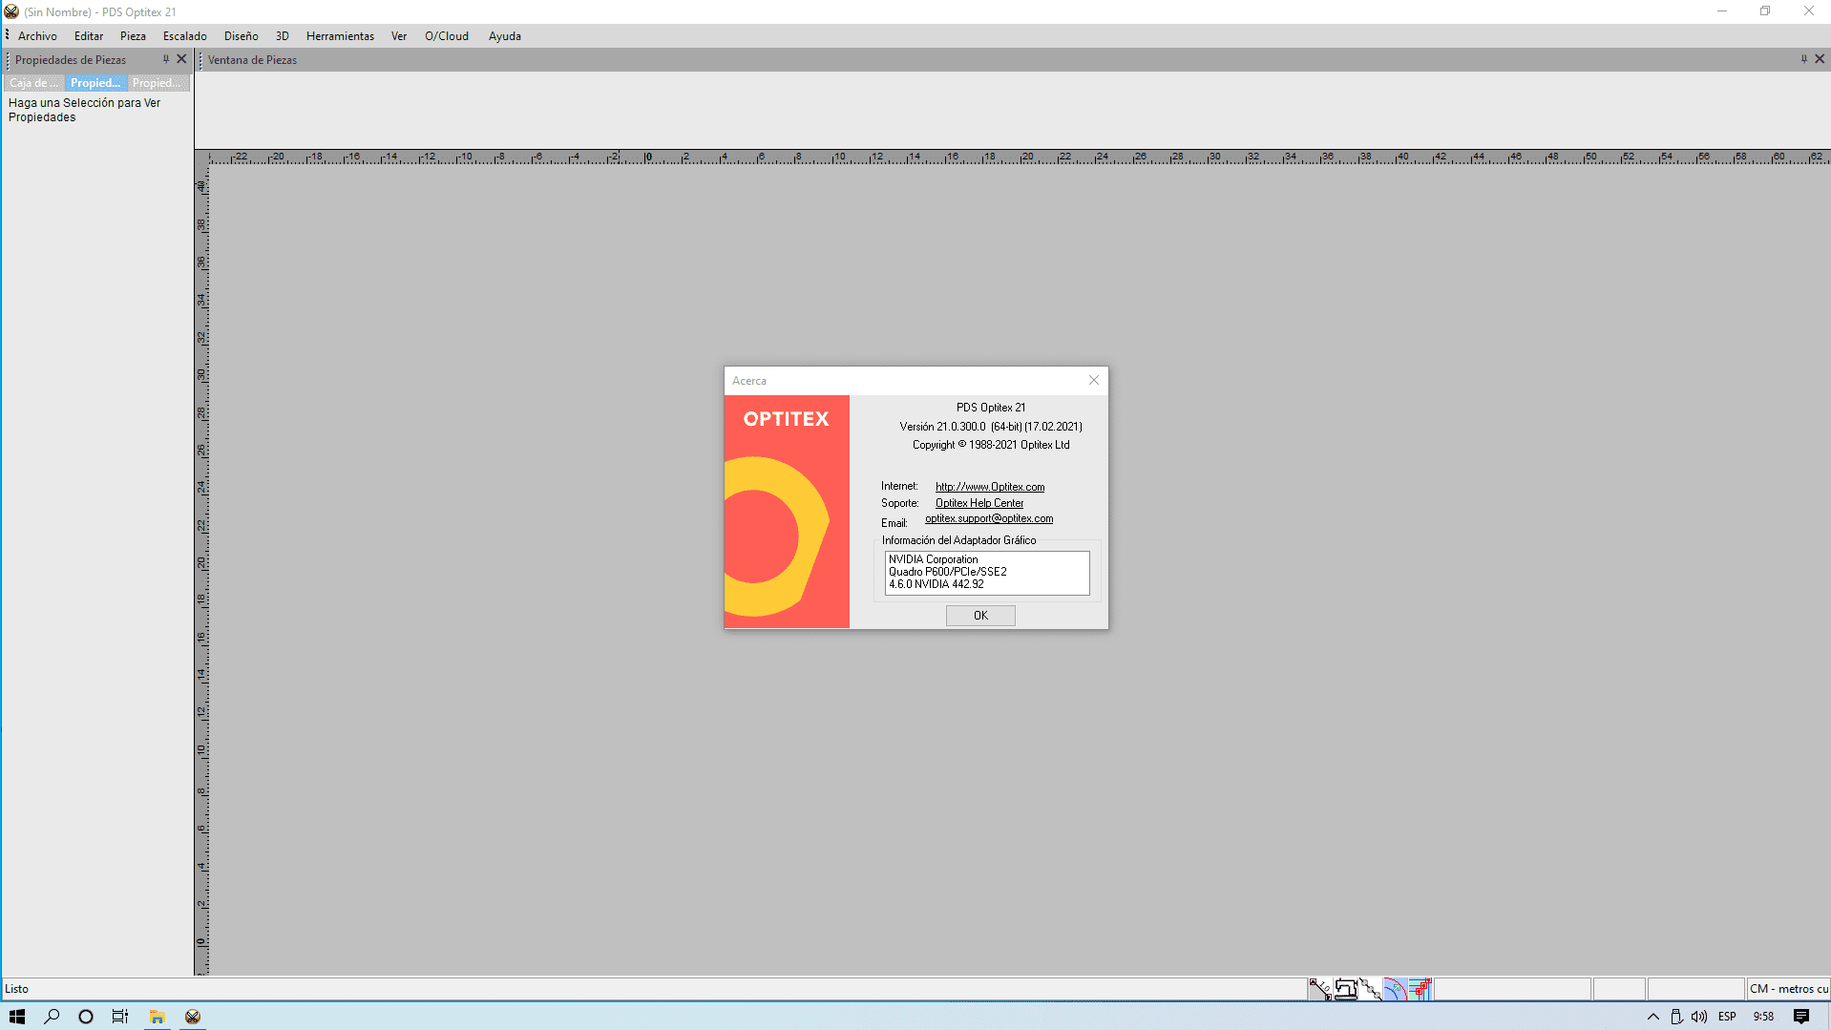Click the scale measure icon in status bar
The width and height of the screenshot is (1831, 1030).
(x=1319, y=989)
